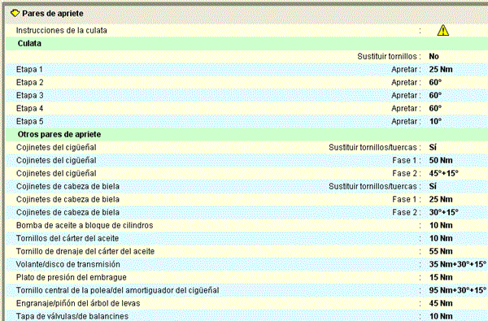This screenshot has width=488, height=321.
Task: Select the Etapa 5 row label
Action: pyautogui.click(x=29, y=121)
